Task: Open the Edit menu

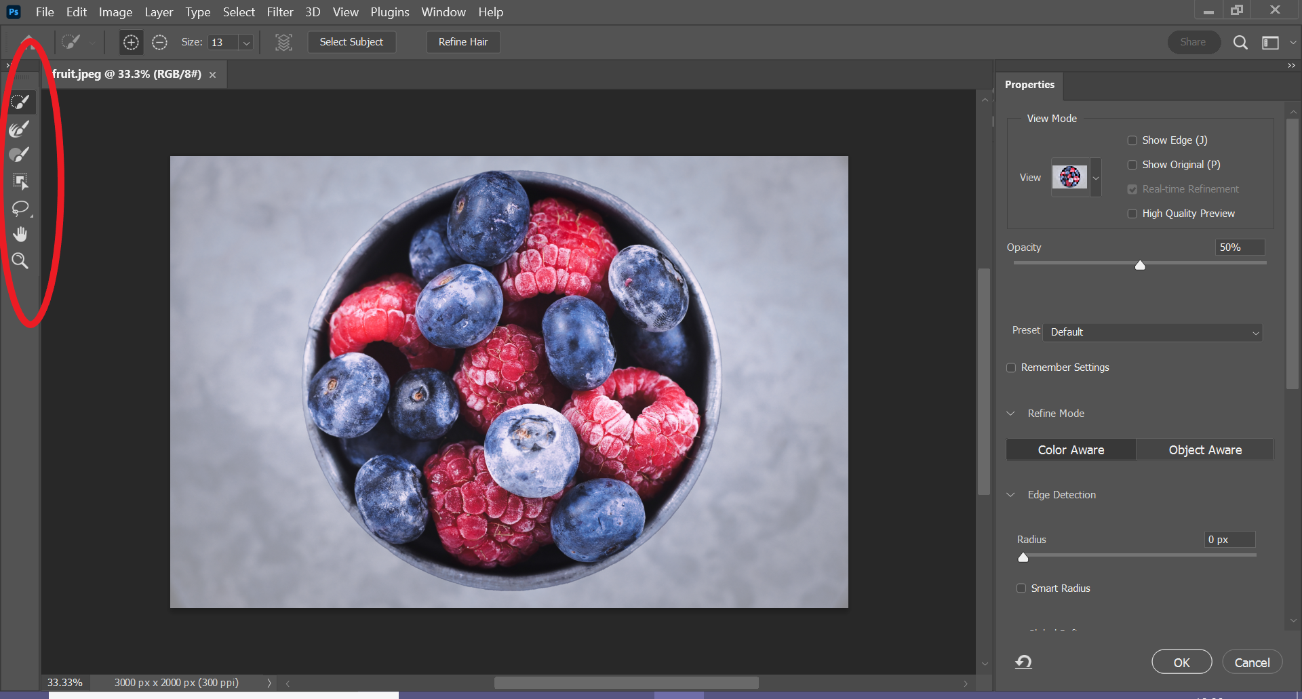Action: (x=77, y=12)
